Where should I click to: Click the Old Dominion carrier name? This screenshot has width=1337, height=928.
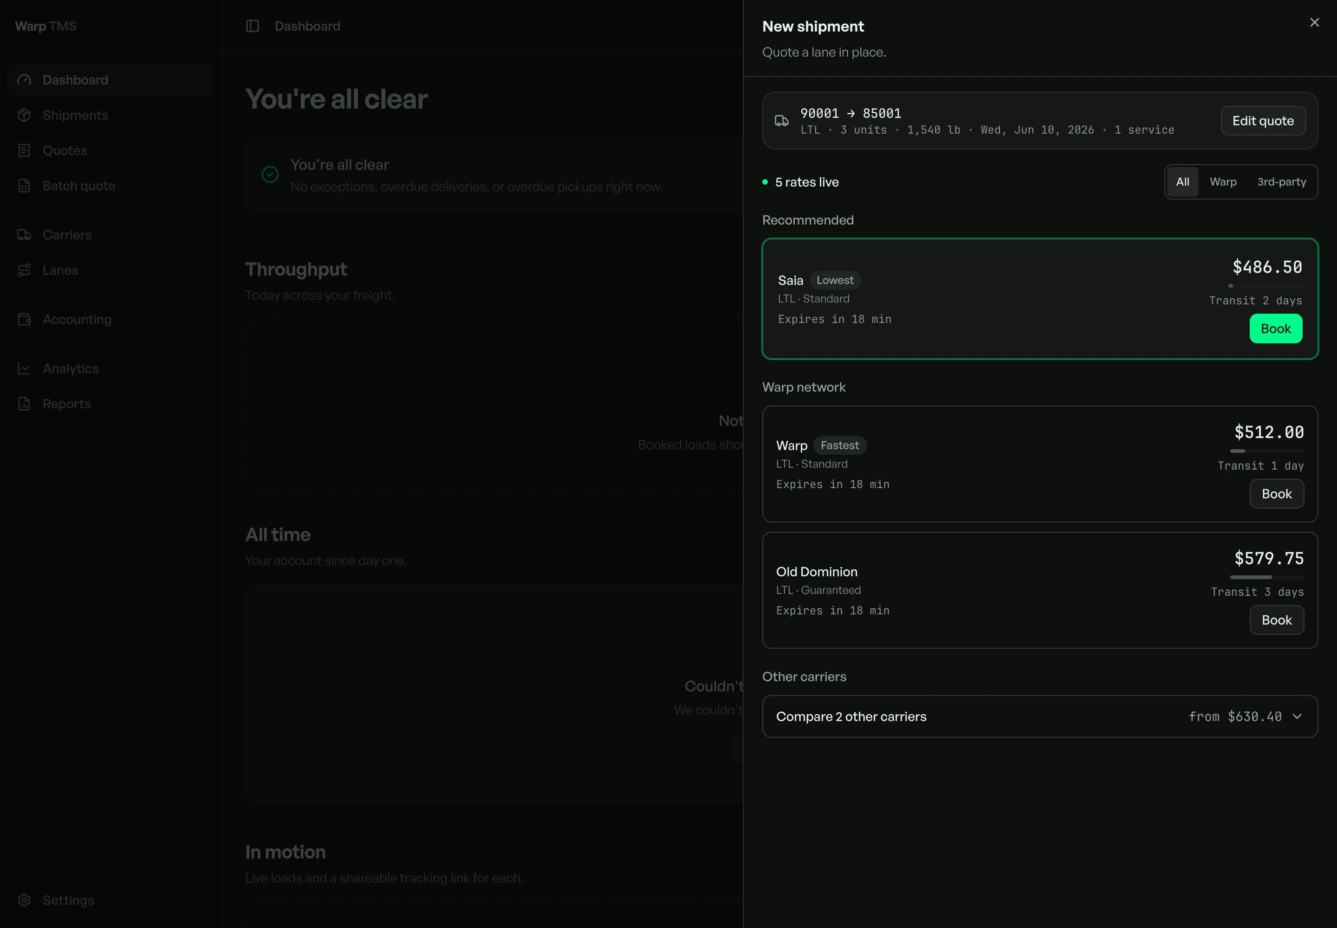point(816,572)
